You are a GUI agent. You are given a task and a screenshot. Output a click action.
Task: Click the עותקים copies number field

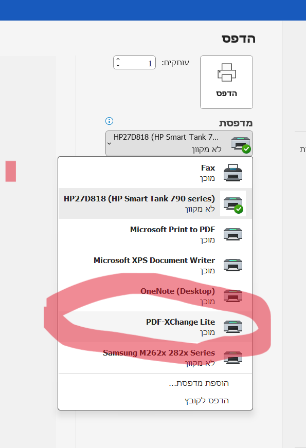tap(134, 62)
